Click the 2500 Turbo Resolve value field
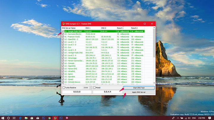The height and width of the screenshot is (120, 214). click(86, 88)
